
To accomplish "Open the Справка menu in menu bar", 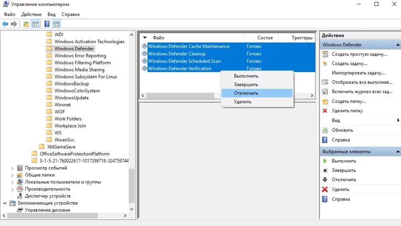I will pos(71,14).
